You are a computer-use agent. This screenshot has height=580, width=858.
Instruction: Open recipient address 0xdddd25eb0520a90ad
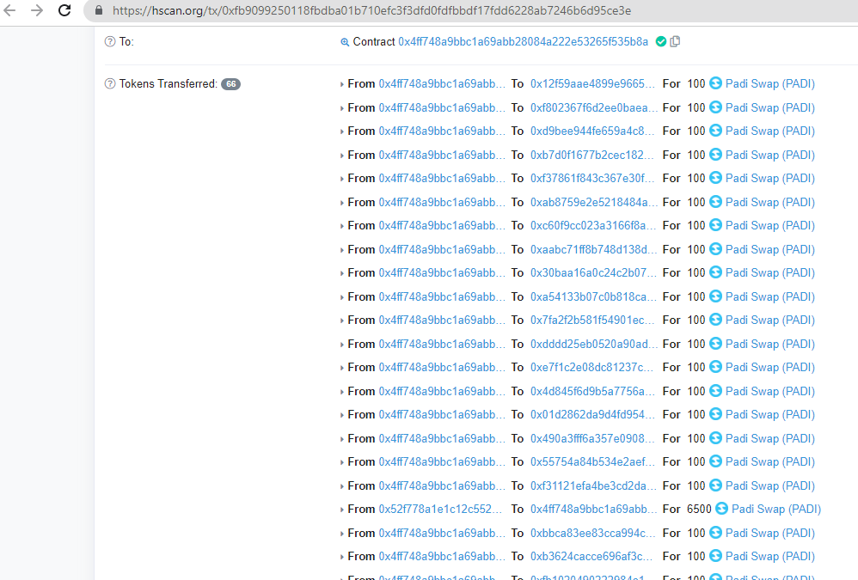pos(594,344)
